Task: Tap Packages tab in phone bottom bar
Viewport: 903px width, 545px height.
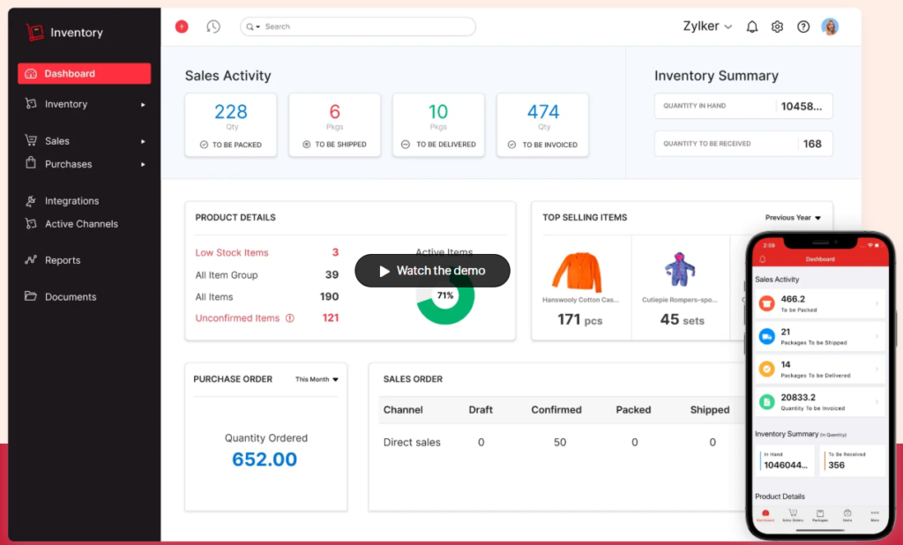Action: pos(819,515)
